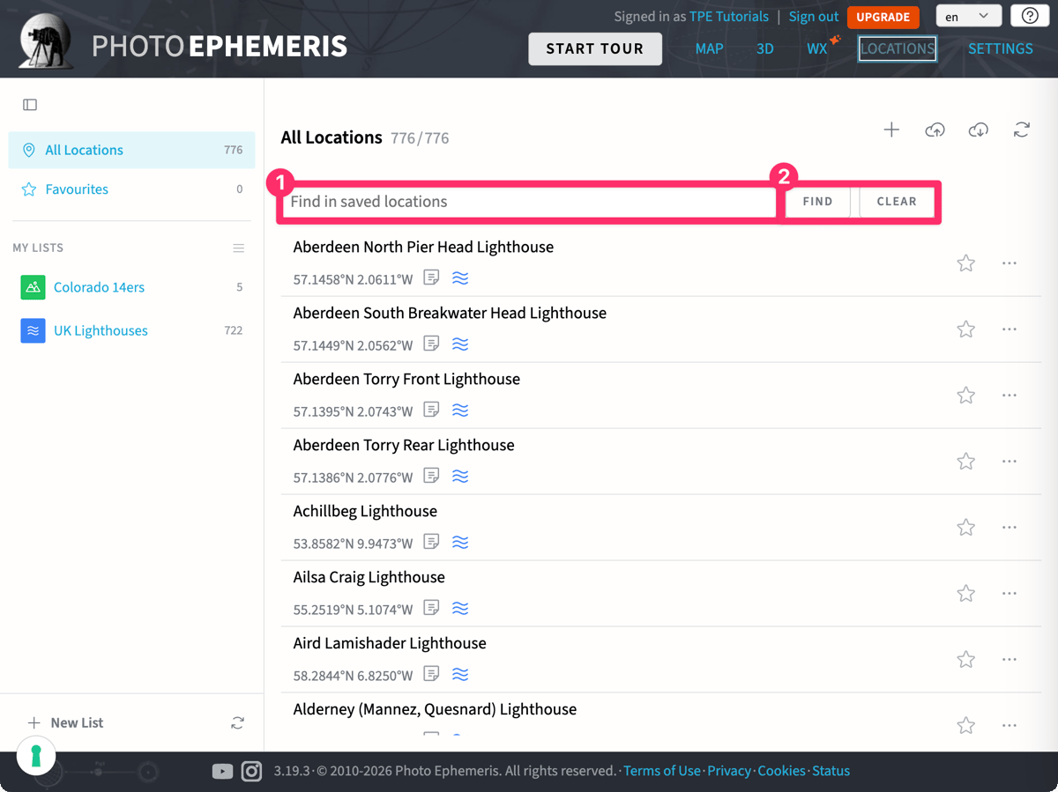Open the Terms of Use link
This screenshot has width=1058, height=792.
(x=662, y=771)
